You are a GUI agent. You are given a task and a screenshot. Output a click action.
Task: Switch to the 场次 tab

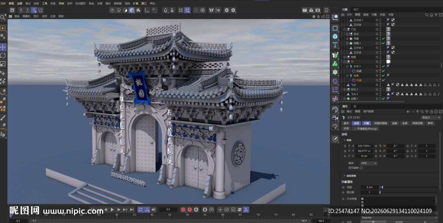(356, 9)
